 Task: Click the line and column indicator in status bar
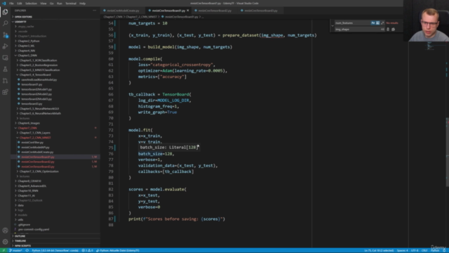coord(379,250)
